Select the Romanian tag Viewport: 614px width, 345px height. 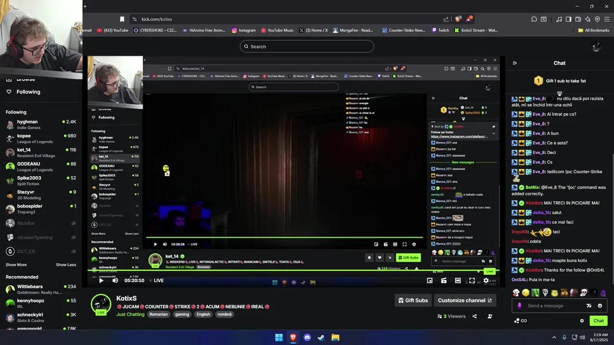click(158, 314)
